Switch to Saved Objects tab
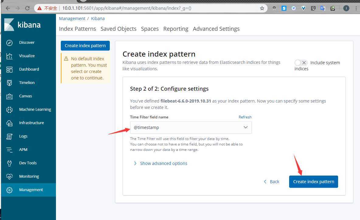Image resolution: width=360 pixels, height=220 pixels. click(x=119, y=29)
